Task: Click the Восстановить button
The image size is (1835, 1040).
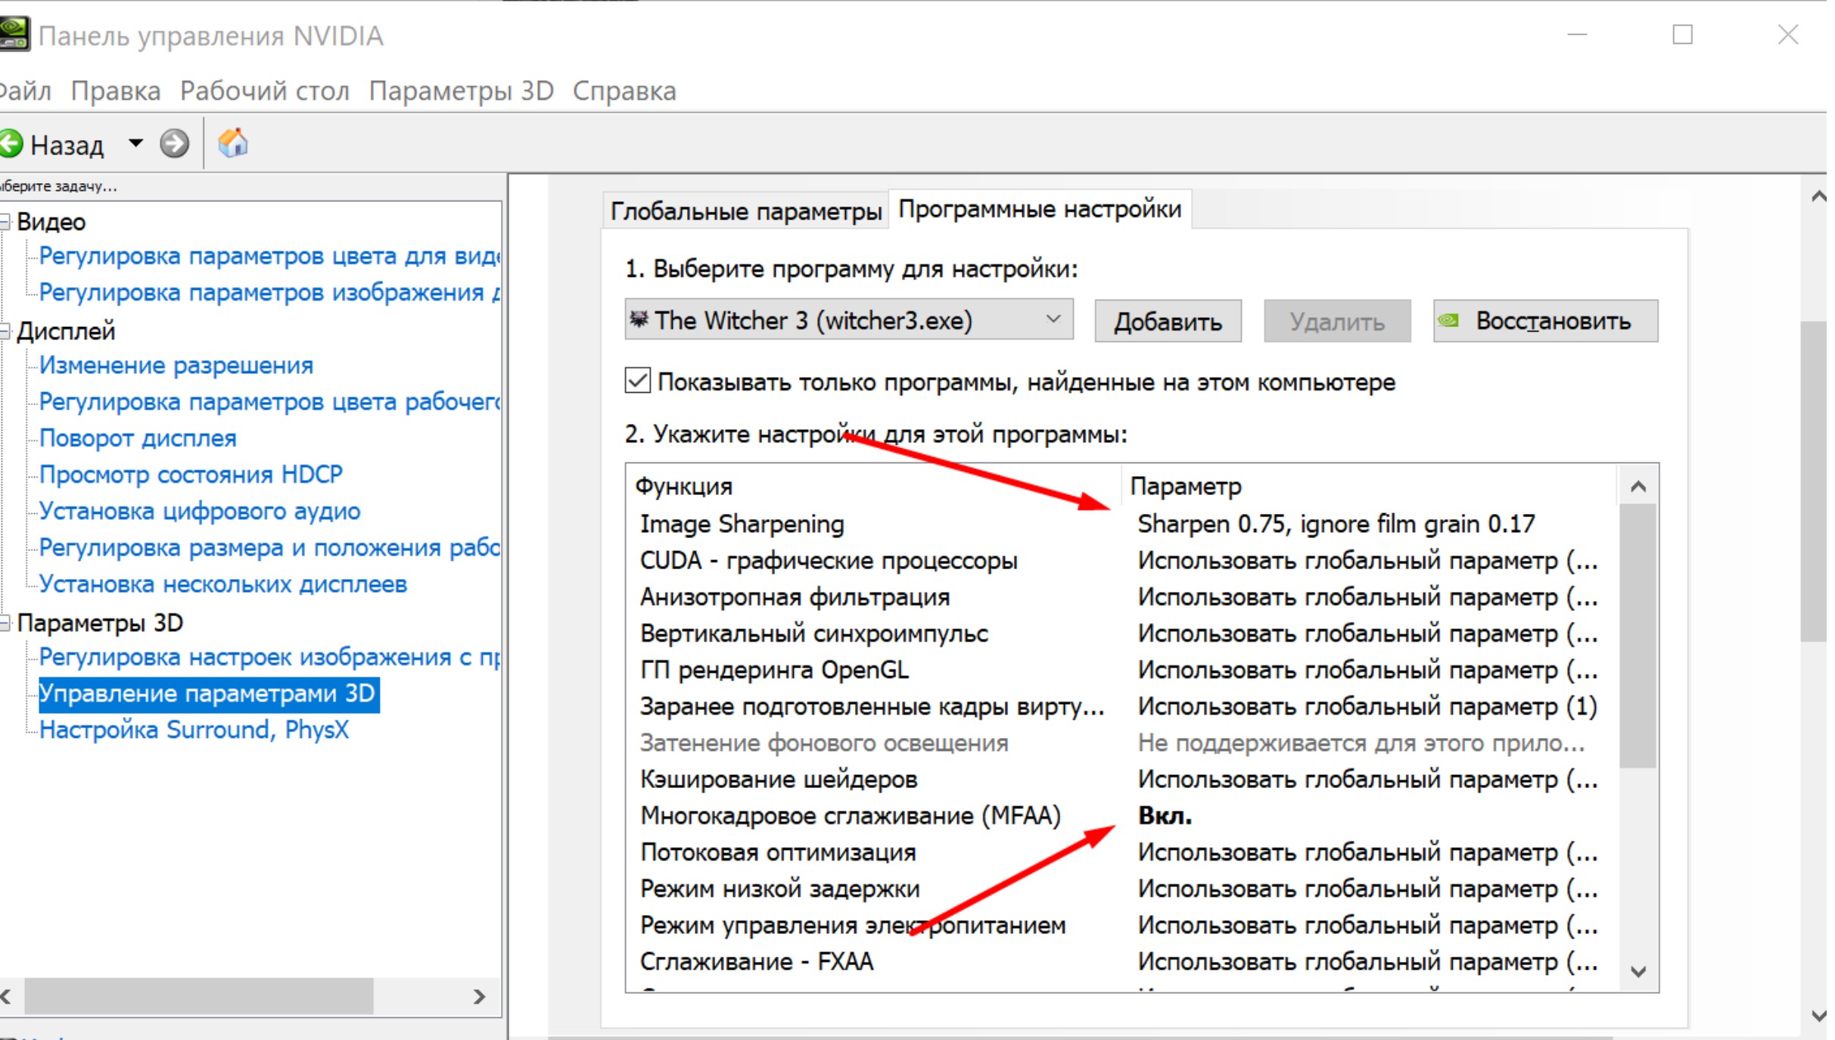Action: click(x=1545, y=322)
